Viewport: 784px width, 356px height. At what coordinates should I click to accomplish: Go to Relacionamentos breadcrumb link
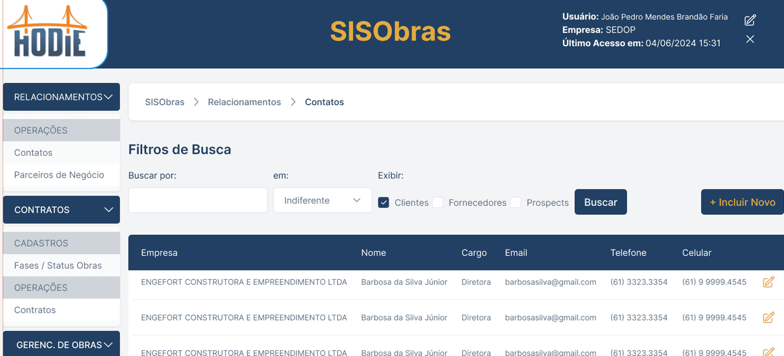click(244, 102)
